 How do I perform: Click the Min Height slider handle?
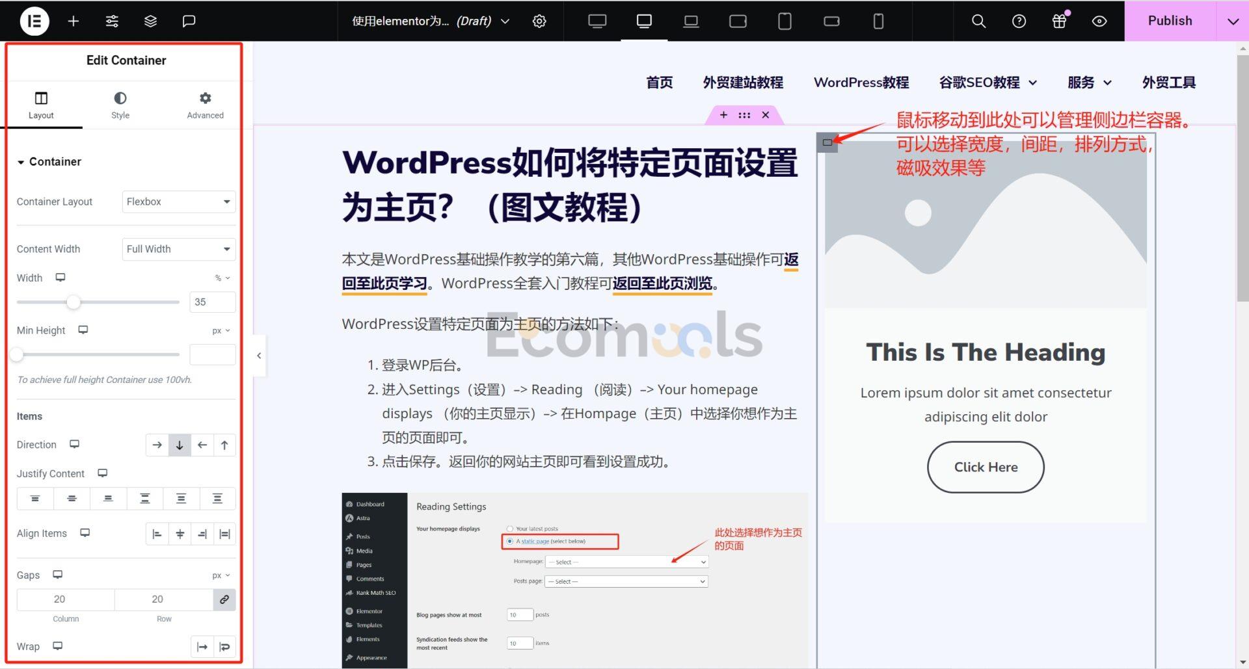coord(17,354)
